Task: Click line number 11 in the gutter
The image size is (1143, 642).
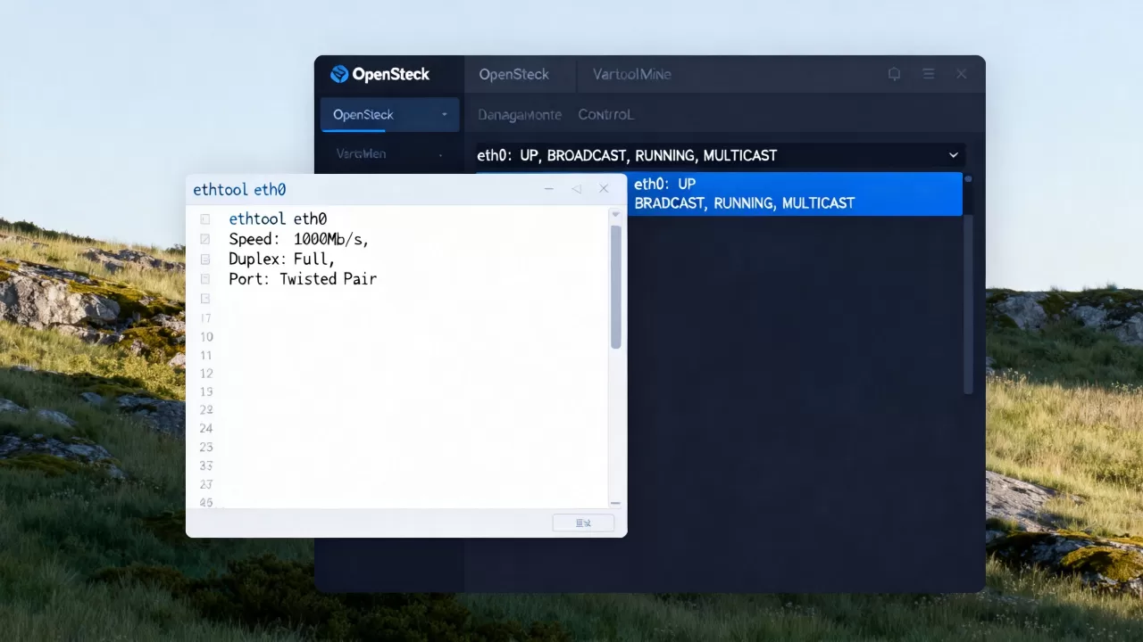Action: [x=206, y=355]
